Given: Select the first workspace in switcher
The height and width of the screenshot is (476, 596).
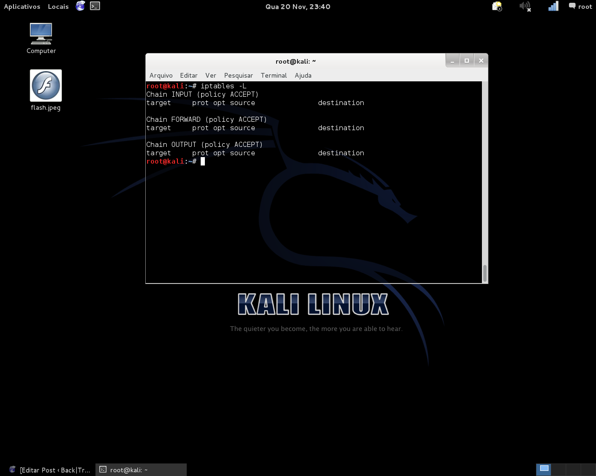Looking at the screenshot, I should coord(544,469).
